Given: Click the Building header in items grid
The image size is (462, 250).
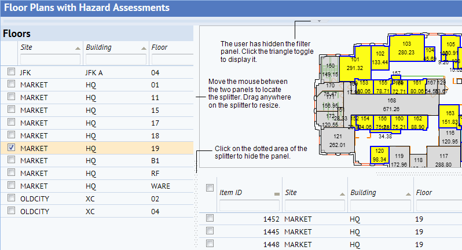Looking at the screenshot, I should (376, 193).
